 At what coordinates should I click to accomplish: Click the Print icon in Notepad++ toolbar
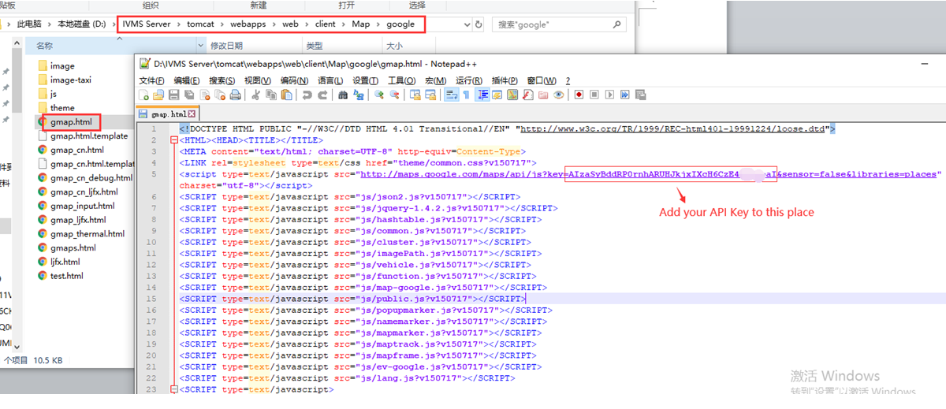235,95
